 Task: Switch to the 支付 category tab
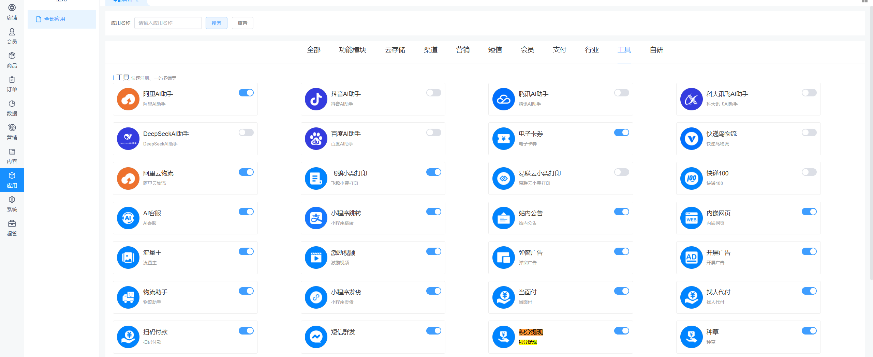pos(560,50)
